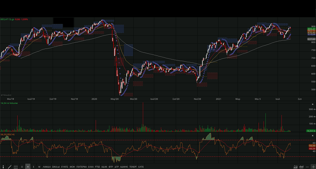This screenshot has height=169, width=316.
Task: Click the line chart indicators icon
Action: click(295, 167)
